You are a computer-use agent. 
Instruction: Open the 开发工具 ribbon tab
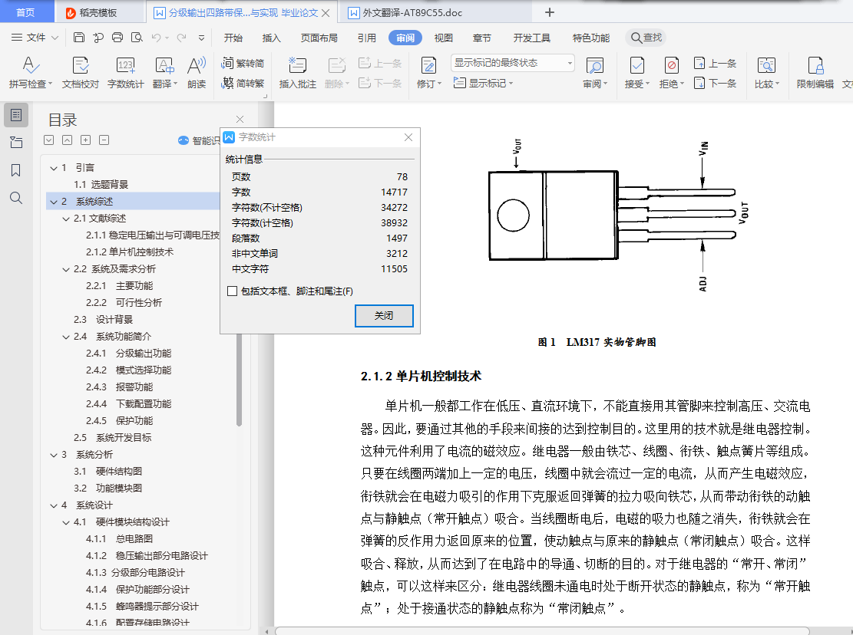pyautogui.click(x=532, y=38)
